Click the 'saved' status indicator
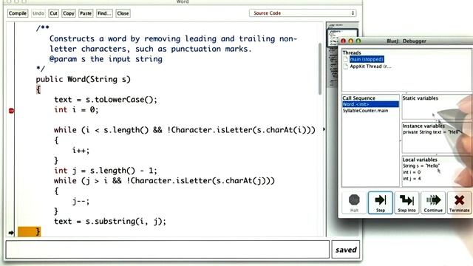473x266 pixels. [x=346, y=250]
